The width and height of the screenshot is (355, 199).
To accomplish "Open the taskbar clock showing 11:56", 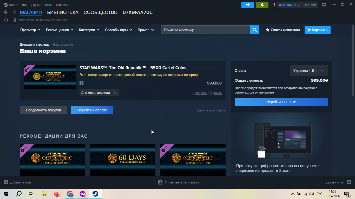I will coord(332,194).
